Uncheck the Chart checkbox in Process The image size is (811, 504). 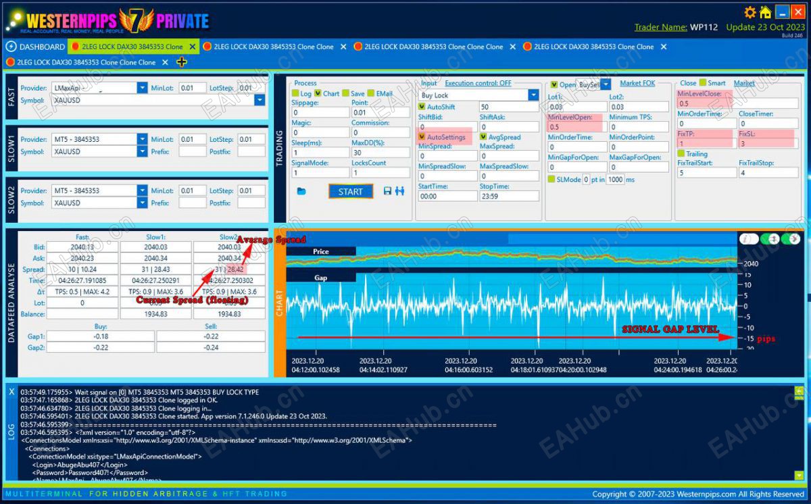click(318, 94)
